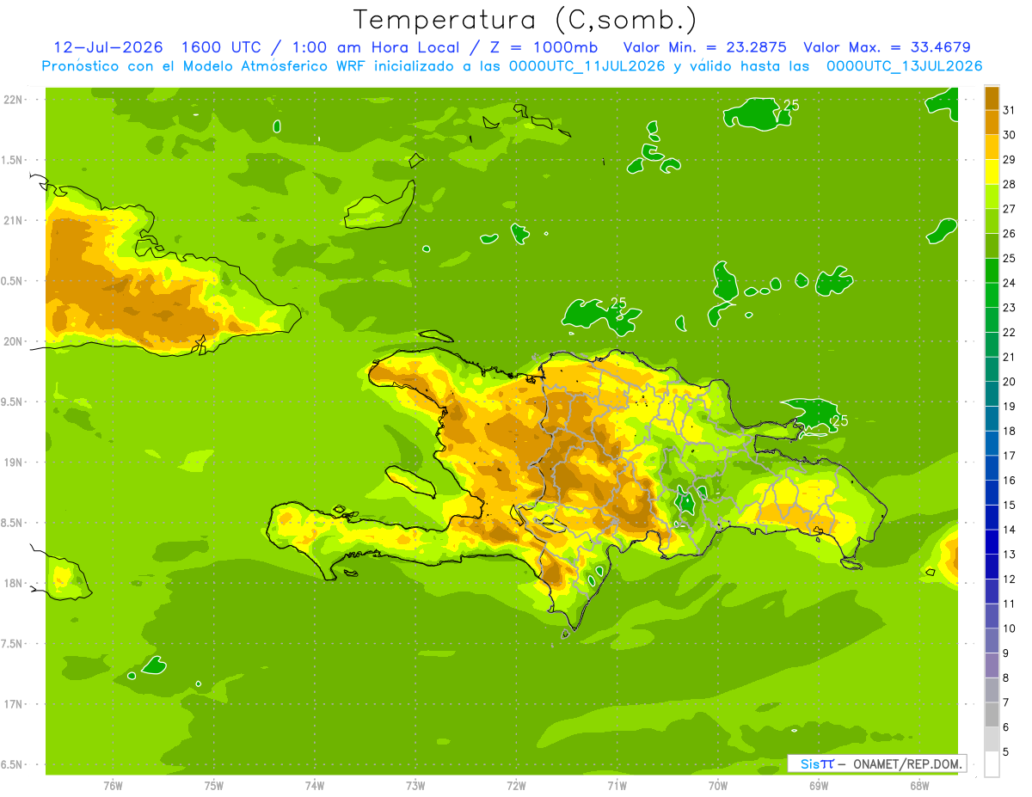The image size is (1032, 797).
Task: Click initialization time '0000UTC_11JUL2026'
Action: point(587,66)
